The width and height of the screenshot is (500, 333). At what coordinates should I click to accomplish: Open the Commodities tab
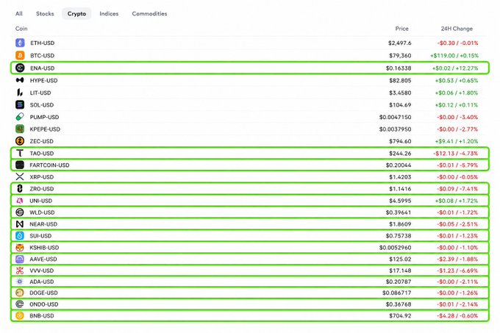149,14
